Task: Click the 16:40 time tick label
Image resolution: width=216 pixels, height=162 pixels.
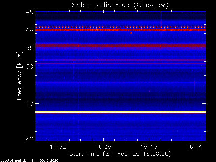Action: coord(149,147)
